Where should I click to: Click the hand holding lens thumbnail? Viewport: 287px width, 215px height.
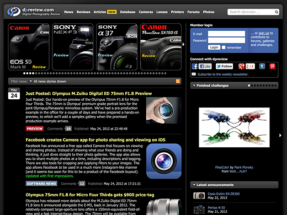(164, 110)
